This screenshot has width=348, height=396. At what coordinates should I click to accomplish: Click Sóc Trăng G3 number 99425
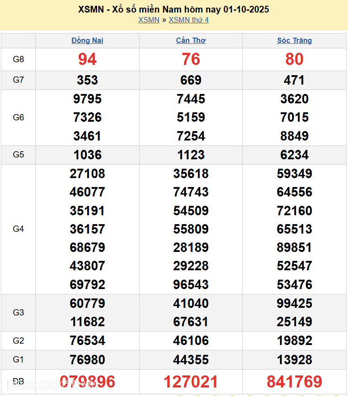click(294, 303)
